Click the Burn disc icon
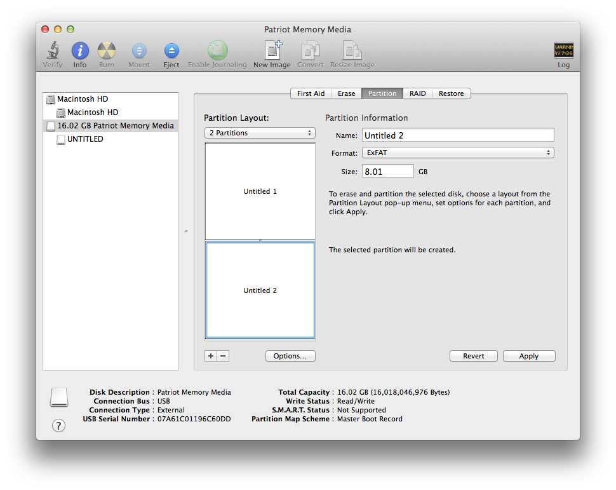616x490 pixels. click(x=107, y=51)
